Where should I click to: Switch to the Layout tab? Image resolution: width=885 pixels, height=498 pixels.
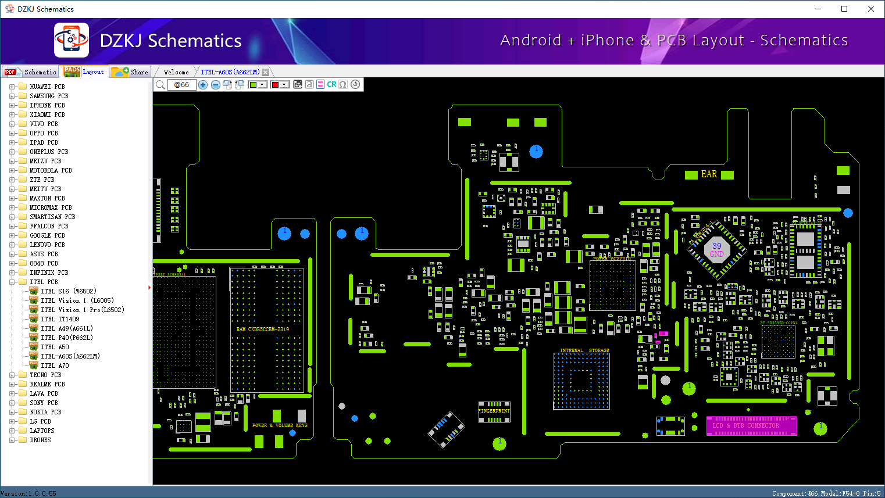click(x=85, y=71)
